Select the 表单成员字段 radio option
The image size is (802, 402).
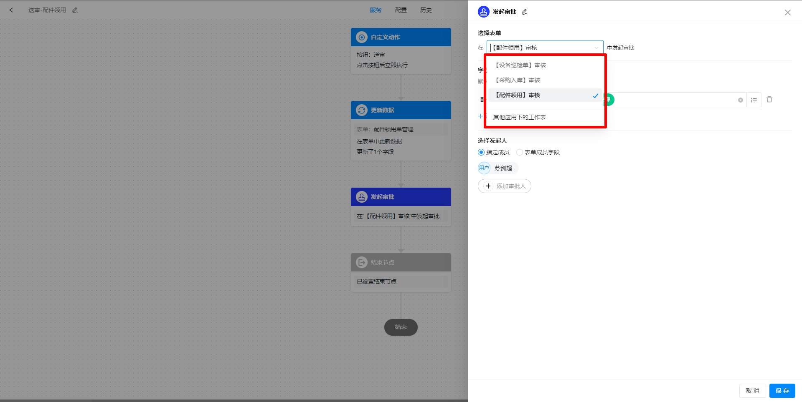(x=520, y=153)
